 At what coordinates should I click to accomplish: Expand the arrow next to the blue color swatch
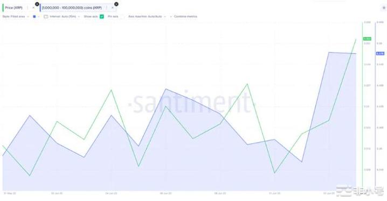(39, 17)
